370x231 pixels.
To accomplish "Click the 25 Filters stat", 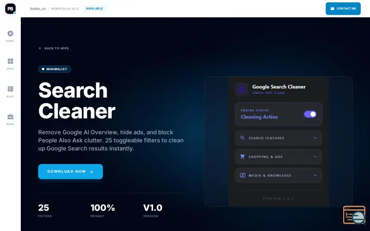I will click(x=45, y=211).
